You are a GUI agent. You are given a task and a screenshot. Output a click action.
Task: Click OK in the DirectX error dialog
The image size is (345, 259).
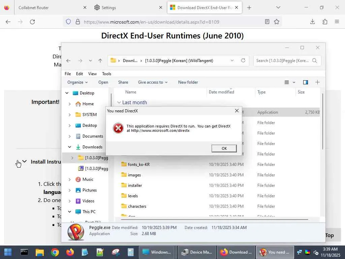click(224, 148)
